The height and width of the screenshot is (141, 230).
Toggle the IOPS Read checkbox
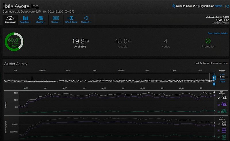pos(218,105)
